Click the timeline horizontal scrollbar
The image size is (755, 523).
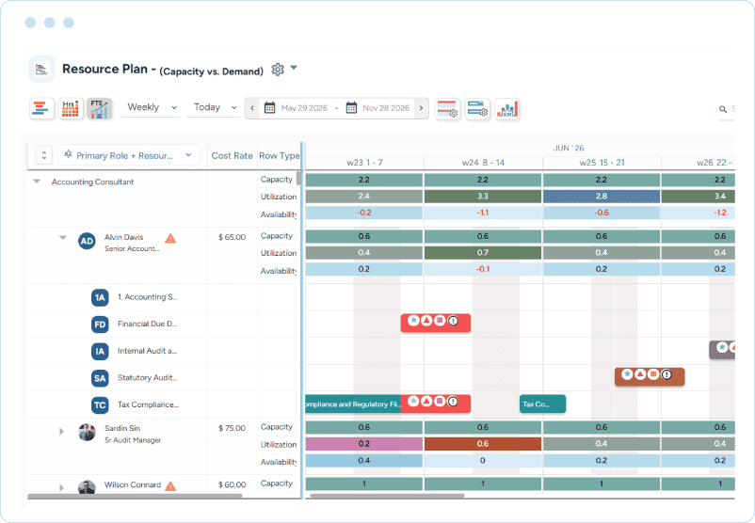(x=387, y=496)
